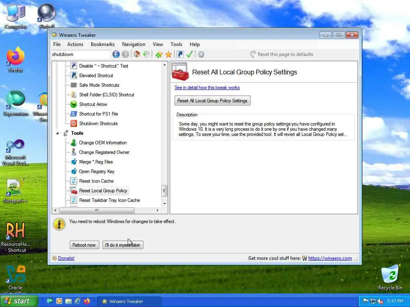Click the Open Registry Key icon
Viewport: 410px width, 307px height.
pos(74,171)
